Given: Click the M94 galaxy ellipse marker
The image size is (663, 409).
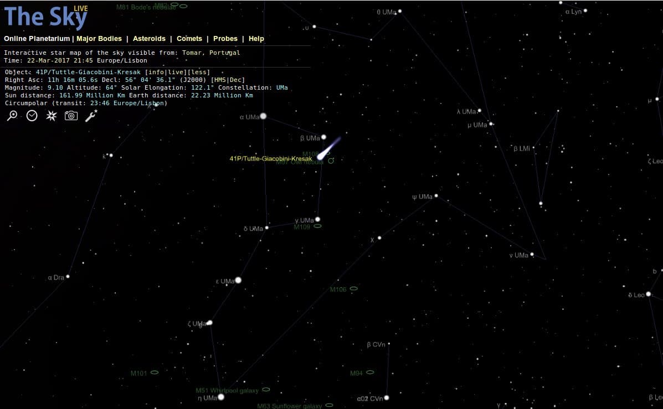Looking at the screenshot, I should tap(370, 372).
